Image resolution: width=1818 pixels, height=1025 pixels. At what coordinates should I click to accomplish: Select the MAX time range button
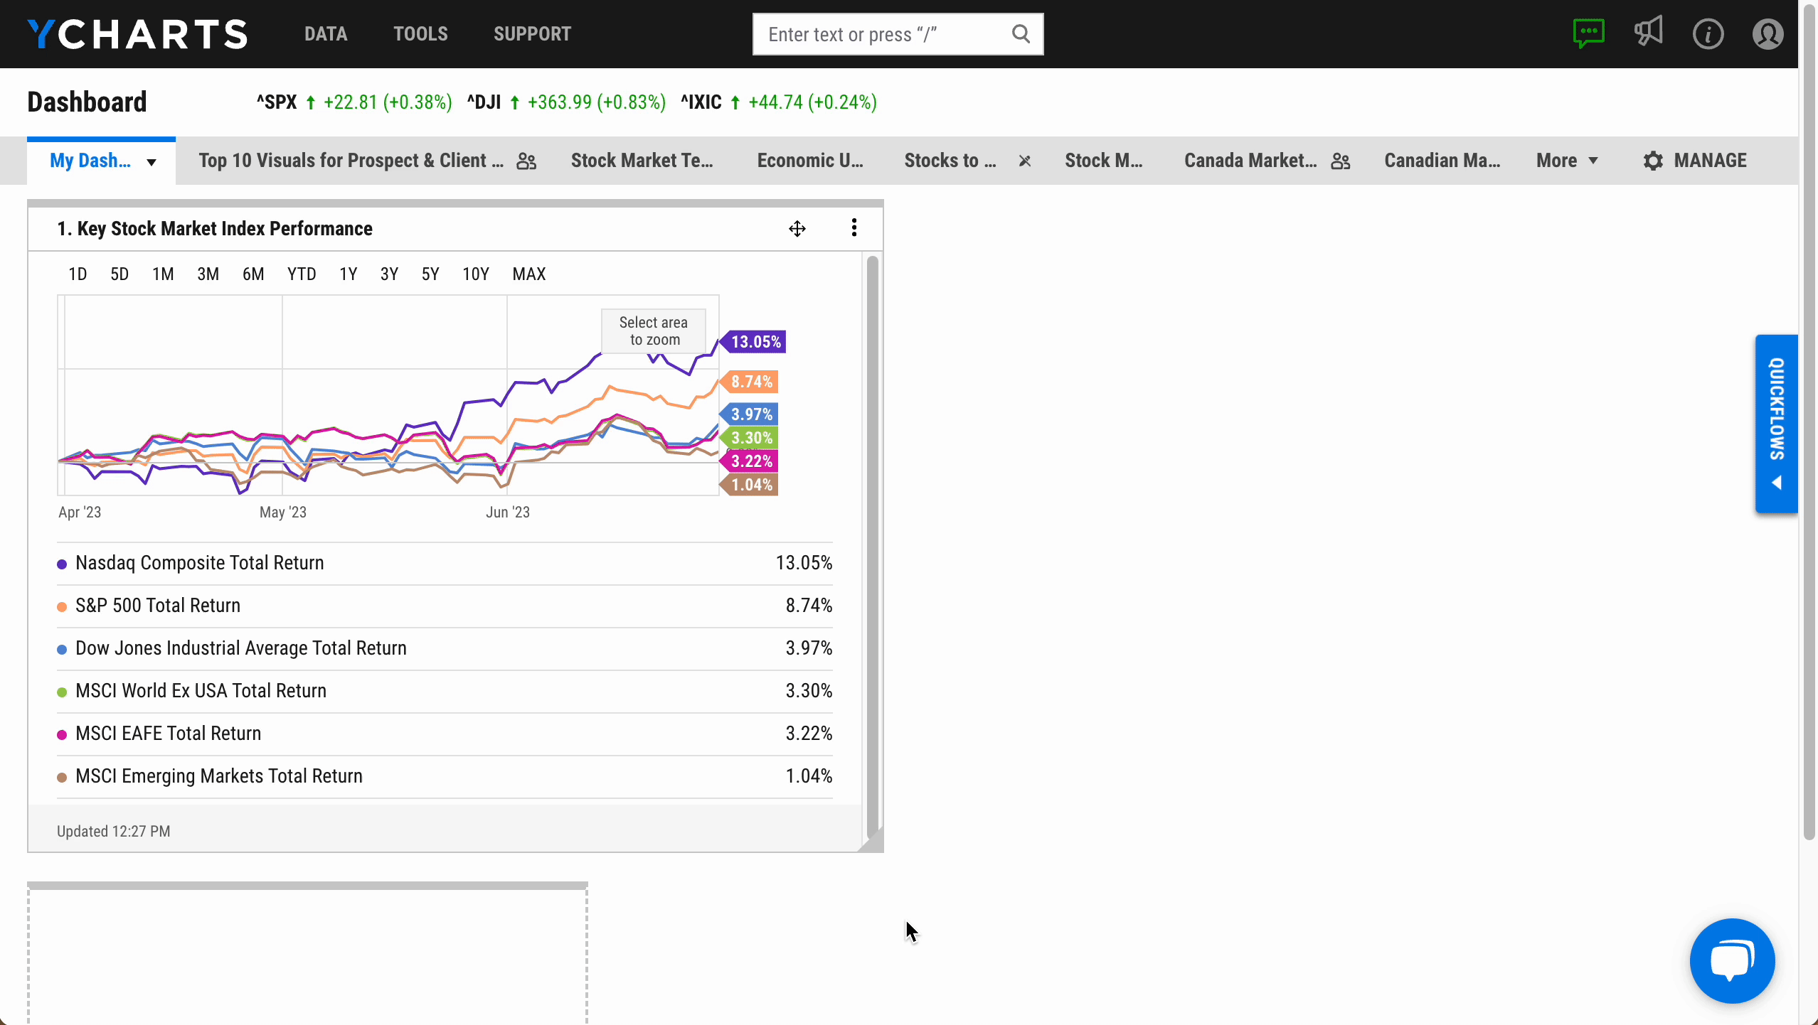coord(529,274)
